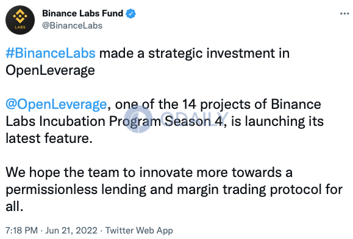This screenshot has width=353, height=239.
Task: Visit the @BinanceLabs handle
Action: (72, 26)
